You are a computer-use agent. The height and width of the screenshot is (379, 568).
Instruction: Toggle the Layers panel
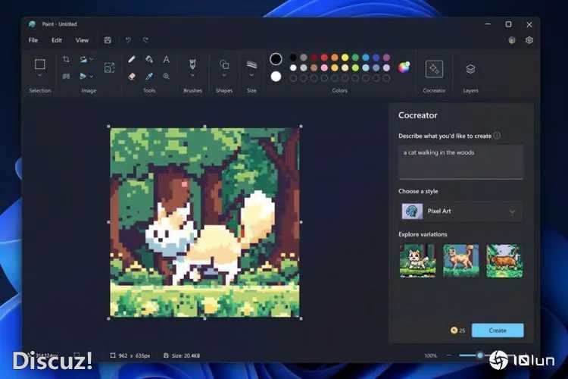tap(470, 68)
